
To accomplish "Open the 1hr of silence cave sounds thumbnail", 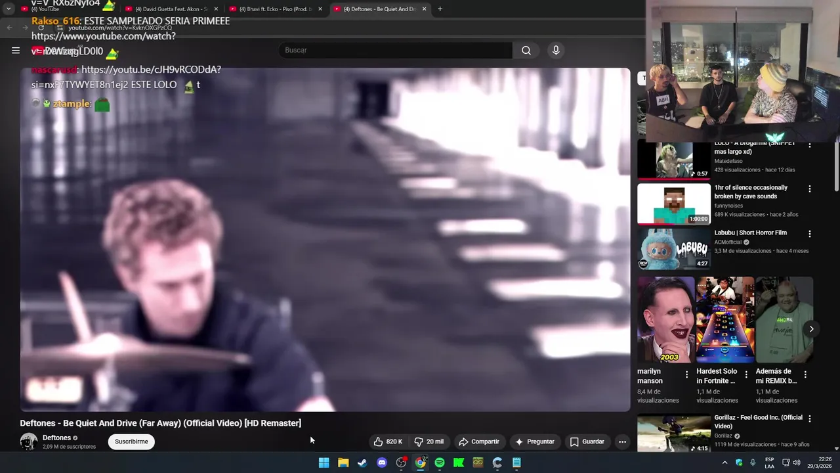I will coord(674,204).
